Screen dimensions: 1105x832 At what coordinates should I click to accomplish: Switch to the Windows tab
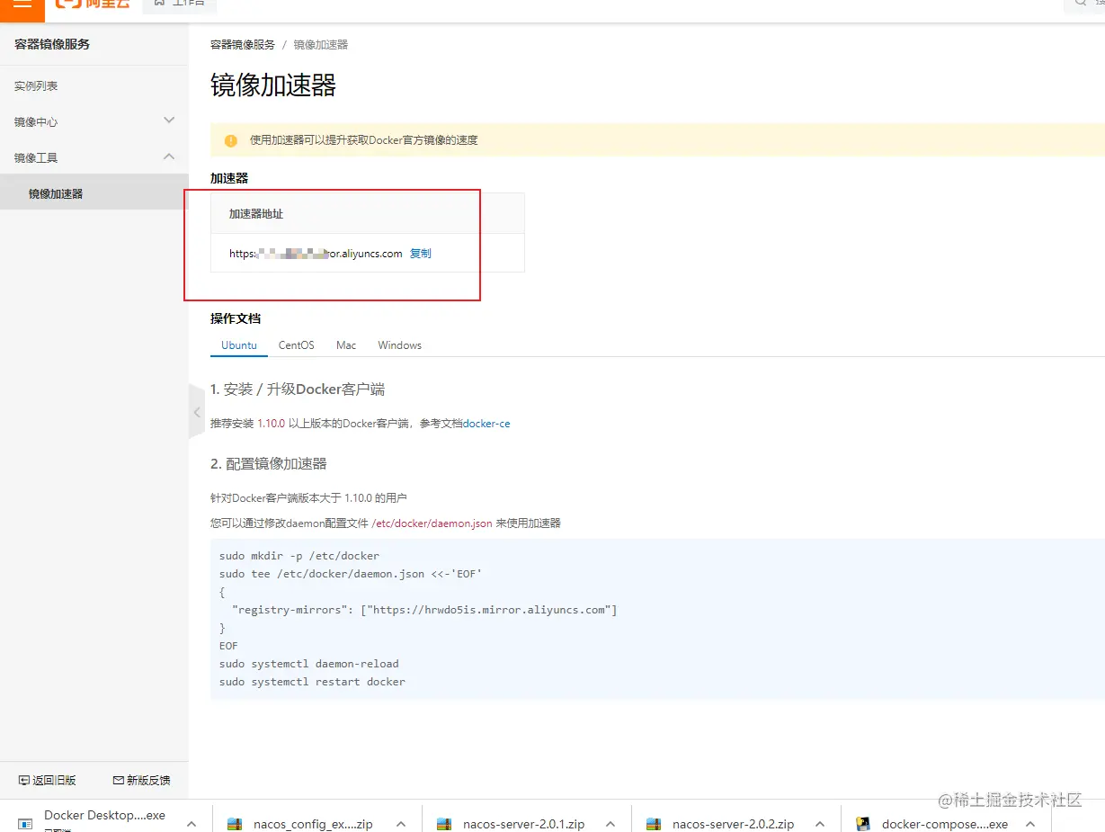(x=400, y=345)
